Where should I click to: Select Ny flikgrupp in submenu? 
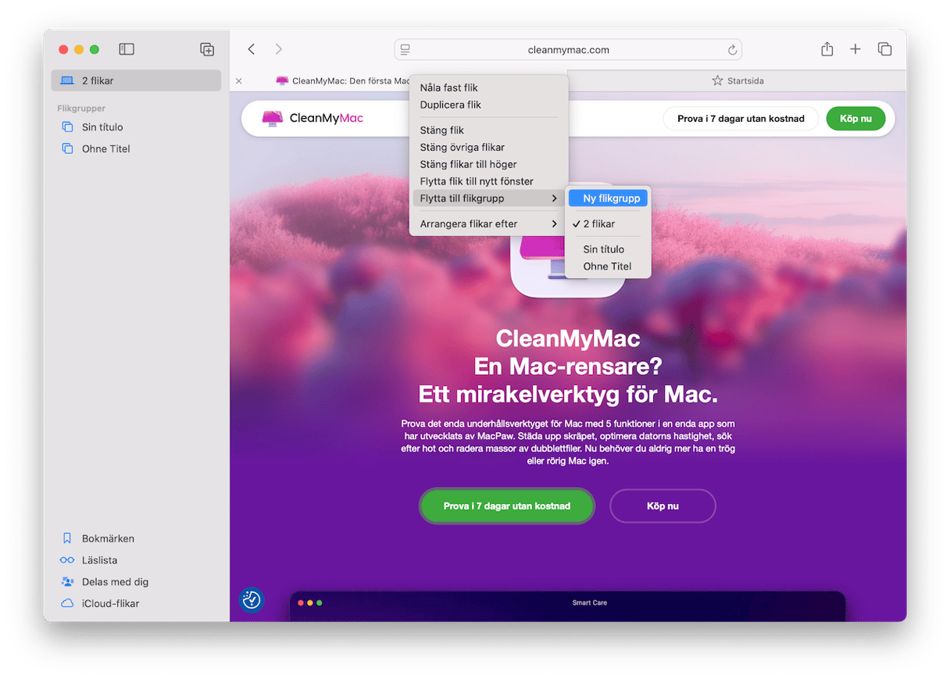[608, 198]
